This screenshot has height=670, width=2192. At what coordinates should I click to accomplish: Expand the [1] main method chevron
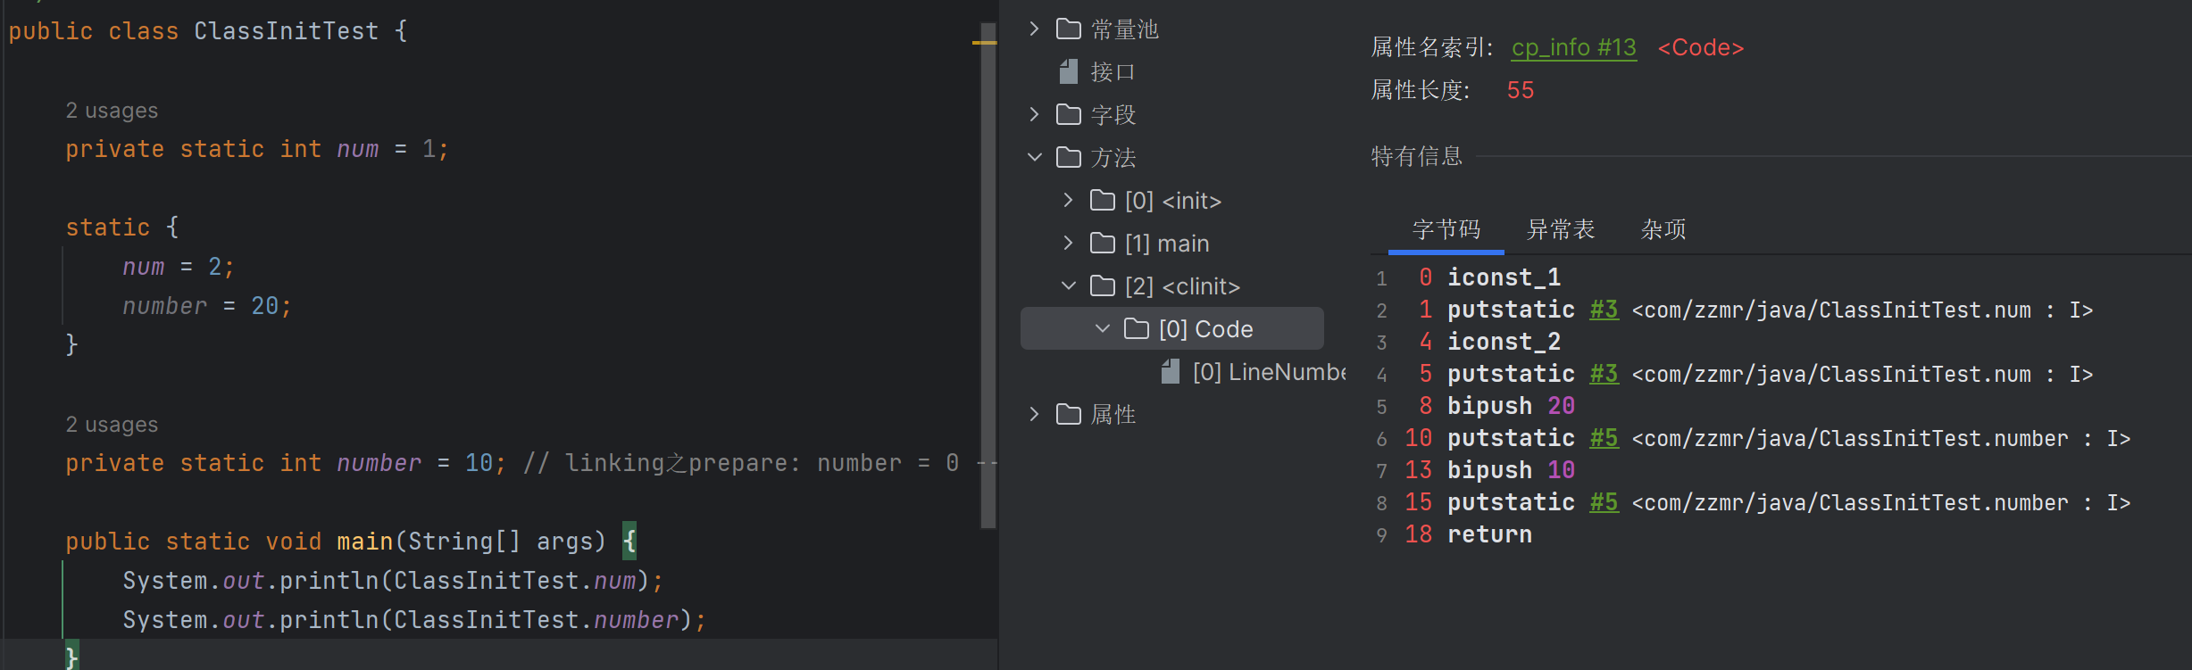[x=1068, y=243]
